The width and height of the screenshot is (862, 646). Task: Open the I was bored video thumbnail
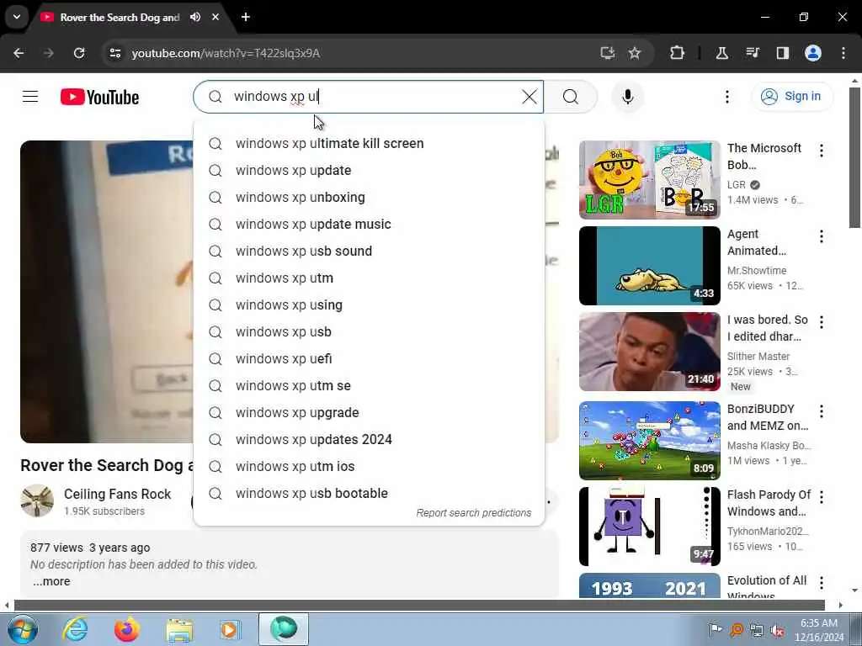(649, 352)
